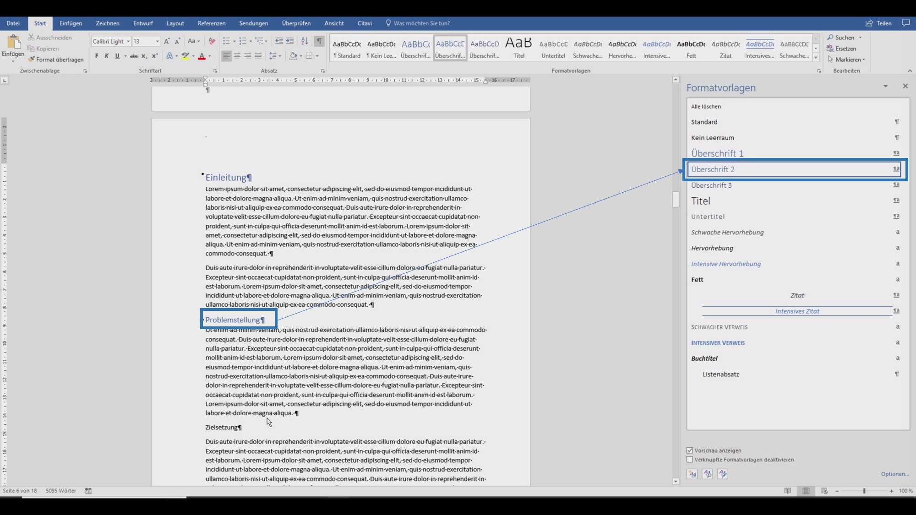Viewport: 916px width, 515px height.
Task: Click the text highlight color button
Action: (x=185, y=56)
